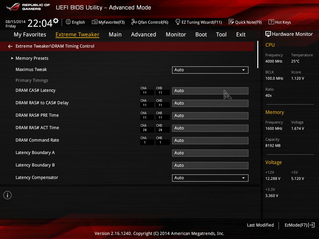
Task: Click the language globe icon
Action: coord(68,22)
